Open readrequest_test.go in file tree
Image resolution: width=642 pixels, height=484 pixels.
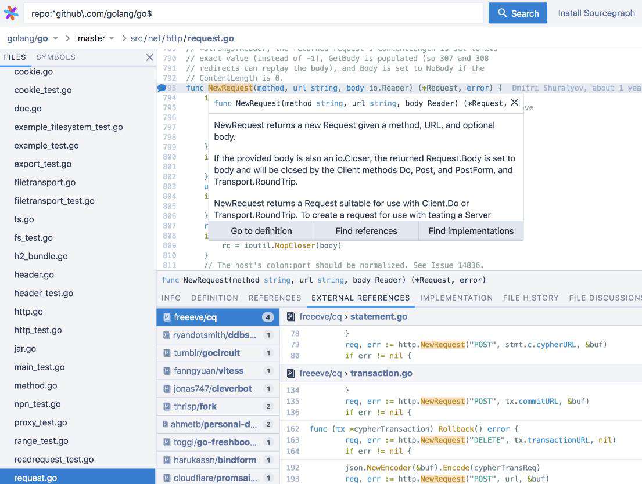(x=53, y=460)
